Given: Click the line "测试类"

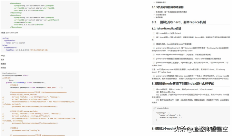Looking at the screenshot, I should click(3, 68).
